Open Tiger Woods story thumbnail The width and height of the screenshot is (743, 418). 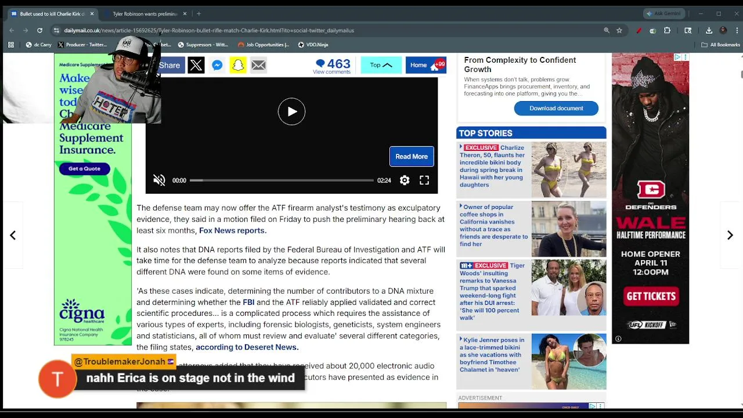tap(569, 287)
